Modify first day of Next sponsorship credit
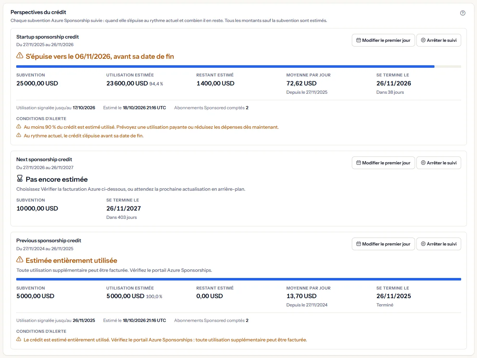Screen dimensions: 477x358 click(x=383, y=163)
